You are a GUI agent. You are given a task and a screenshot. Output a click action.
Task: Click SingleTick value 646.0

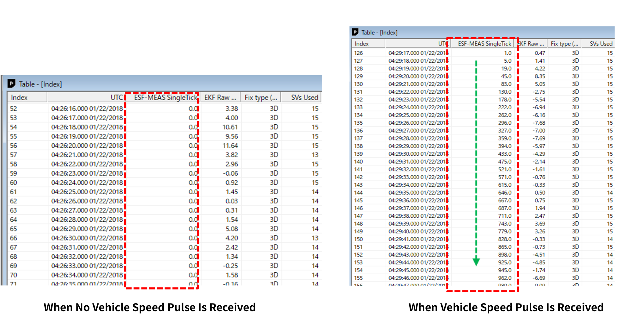(x=505, y=193)
